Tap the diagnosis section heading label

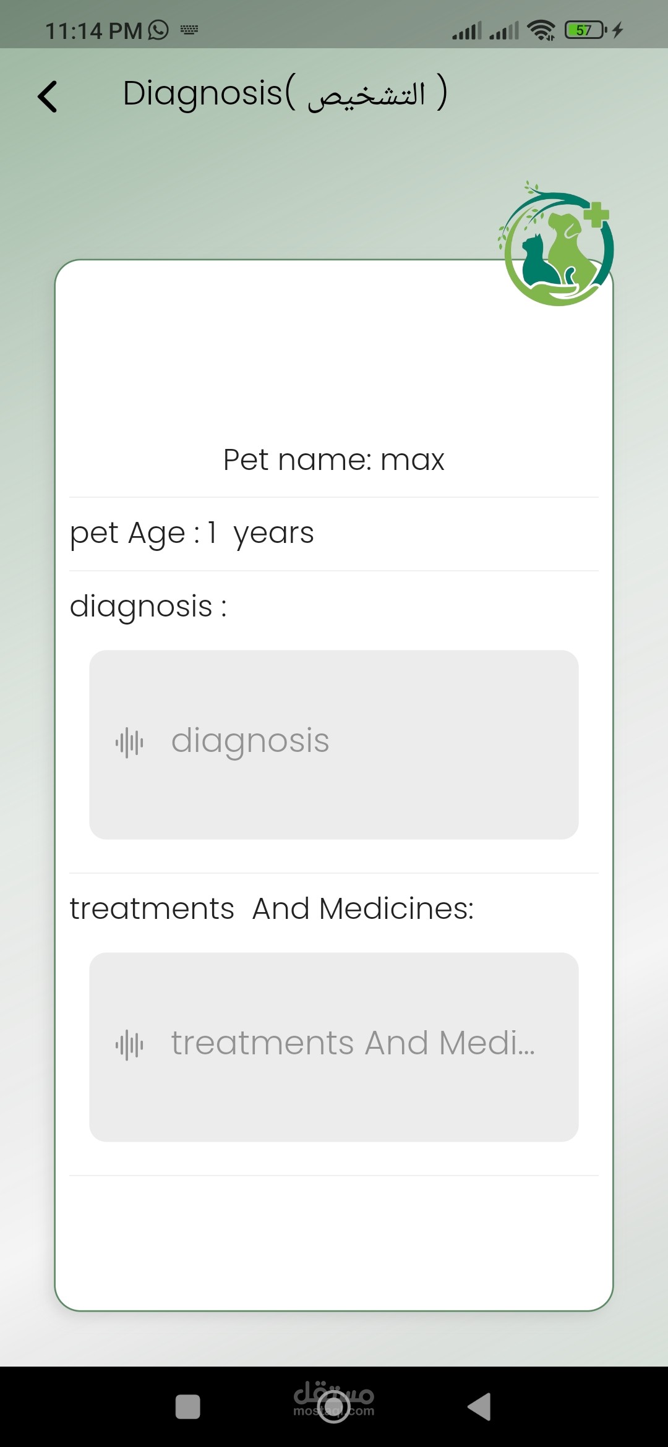click(148, 606)
